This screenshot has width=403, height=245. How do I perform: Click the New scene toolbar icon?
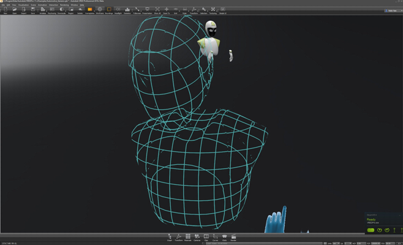6,10
